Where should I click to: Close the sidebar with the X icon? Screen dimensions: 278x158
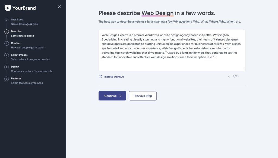click(59, 7)
